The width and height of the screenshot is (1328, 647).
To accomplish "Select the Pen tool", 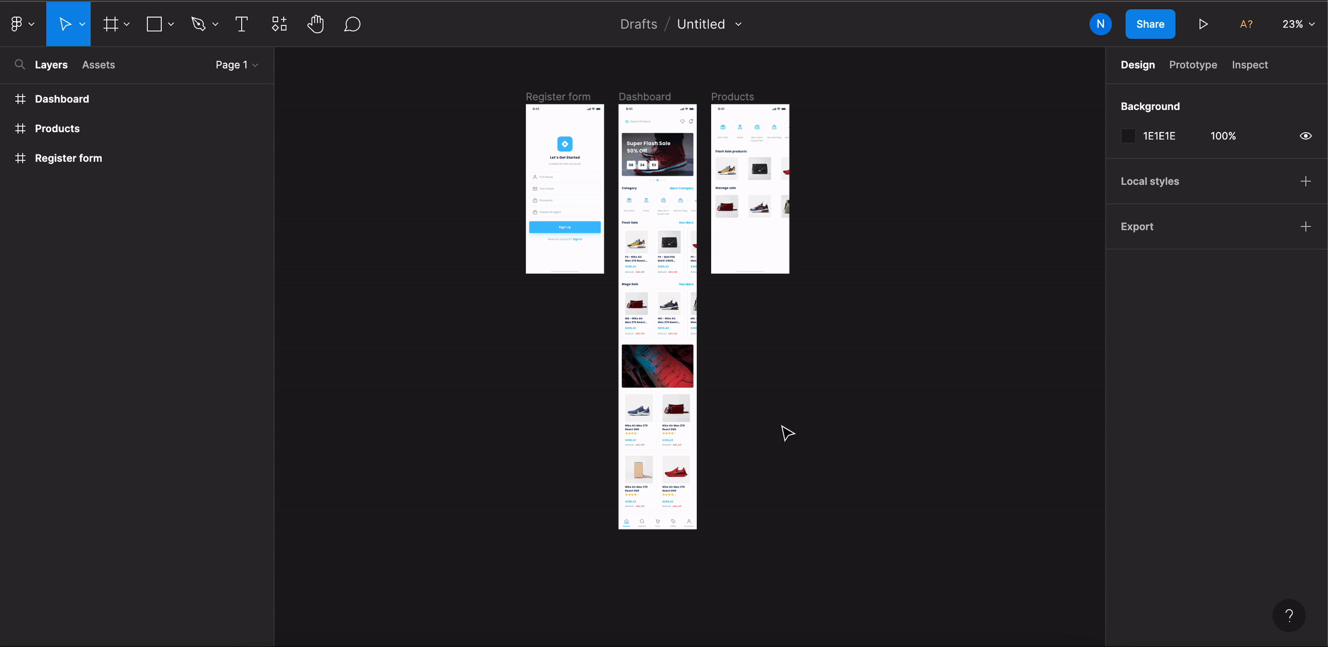I will 199,24.
